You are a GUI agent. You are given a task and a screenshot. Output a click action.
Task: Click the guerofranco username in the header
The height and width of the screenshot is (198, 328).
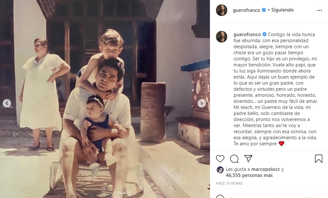coord(246,10)
